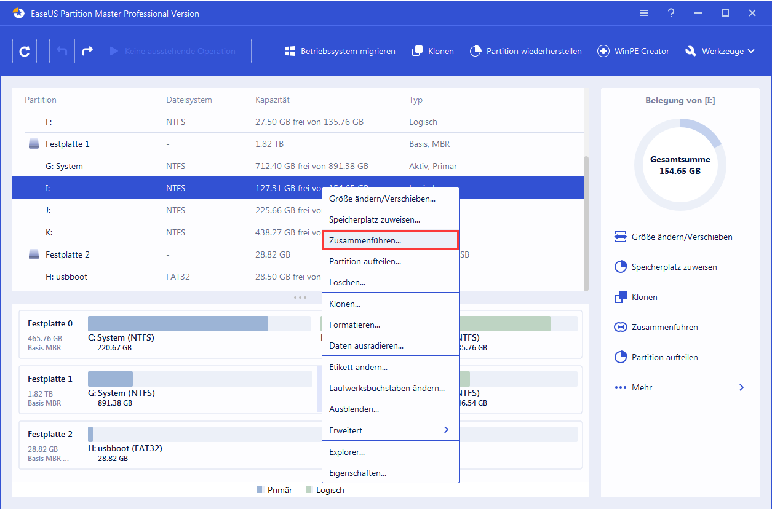The image size is (772, 509).
Task: Expand the Werkzeuge dropdown
Action: 720,51
